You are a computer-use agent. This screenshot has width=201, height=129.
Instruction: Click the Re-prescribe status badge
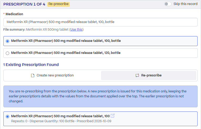pyautogui.click(x=59, y=4)
